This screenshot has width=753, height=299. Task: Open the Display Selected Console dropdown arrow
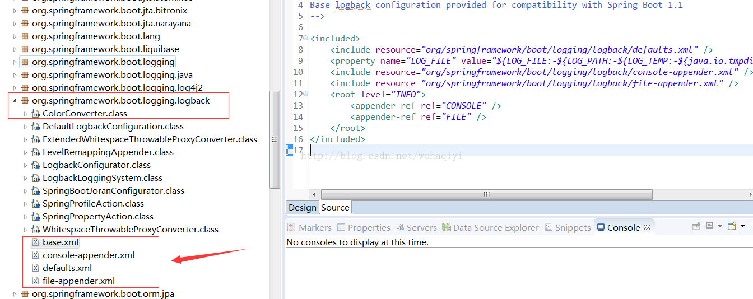click(x=719, y=226)
